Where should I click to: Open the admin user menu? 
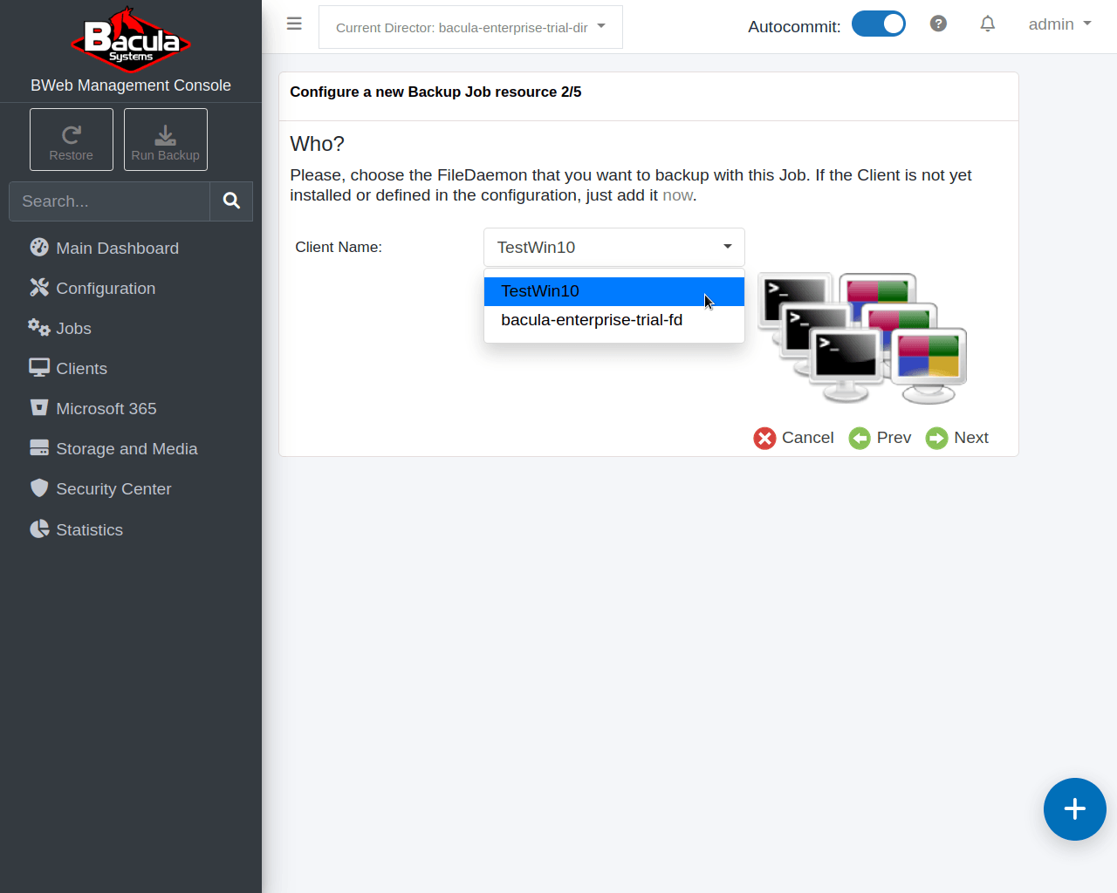[x=1059, y=24]
